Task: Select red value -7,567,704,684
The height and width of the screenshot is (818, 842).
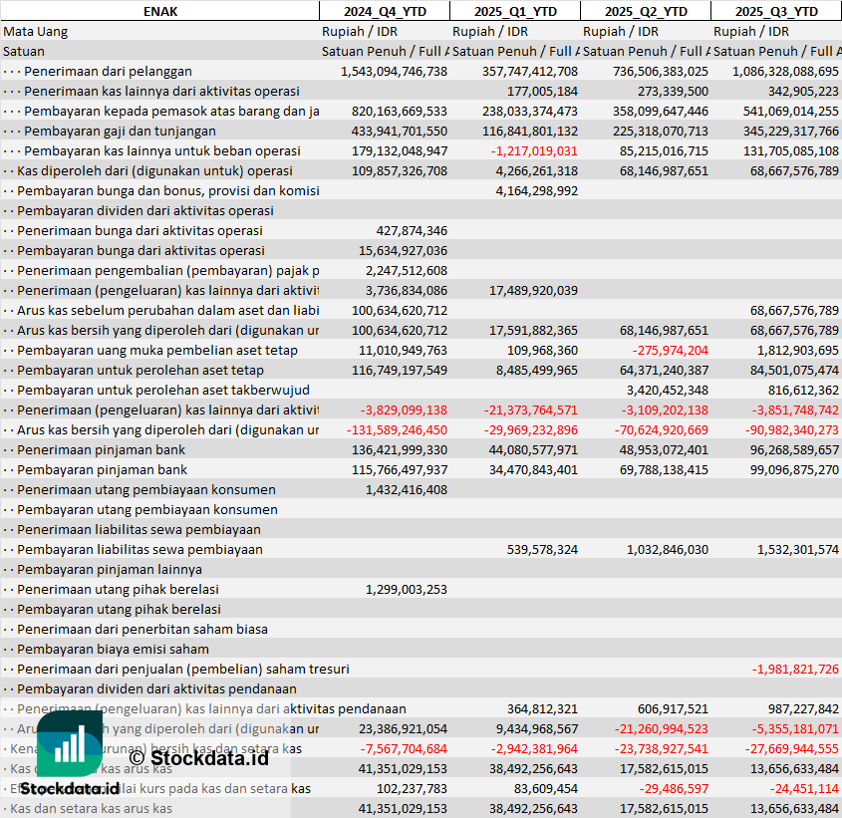Action: (x=404, y=748)
